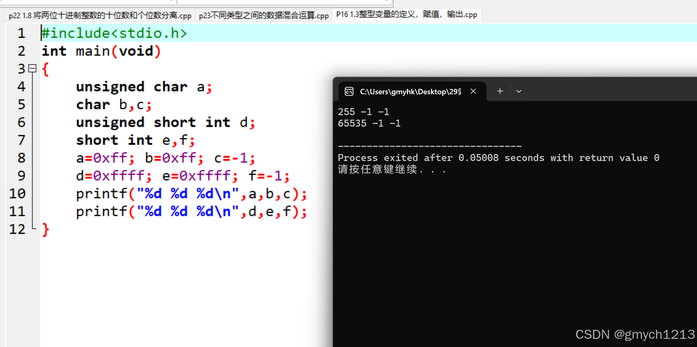Click console output line 255 -1 -1

click(x=363, y=112)
